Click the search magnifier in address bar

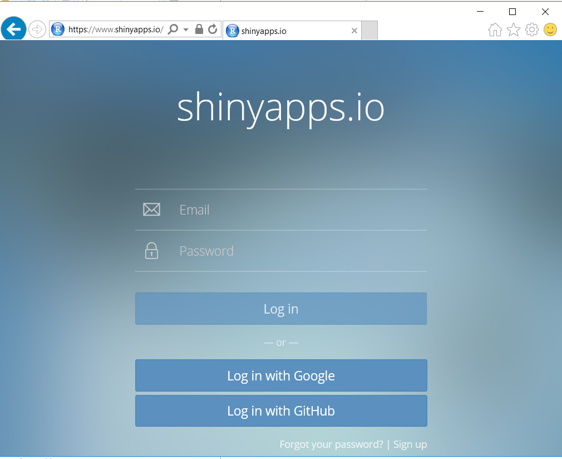[x=173, y=29]
